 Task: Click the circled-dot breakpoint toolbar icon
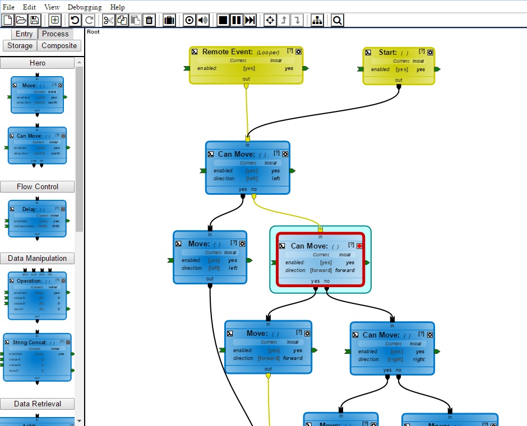[x=189, y=20]
